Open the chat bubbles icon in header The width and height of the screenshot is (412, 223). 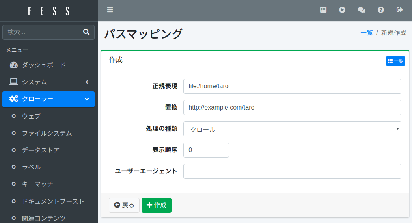pyautogui.click(x=361, y=10)
